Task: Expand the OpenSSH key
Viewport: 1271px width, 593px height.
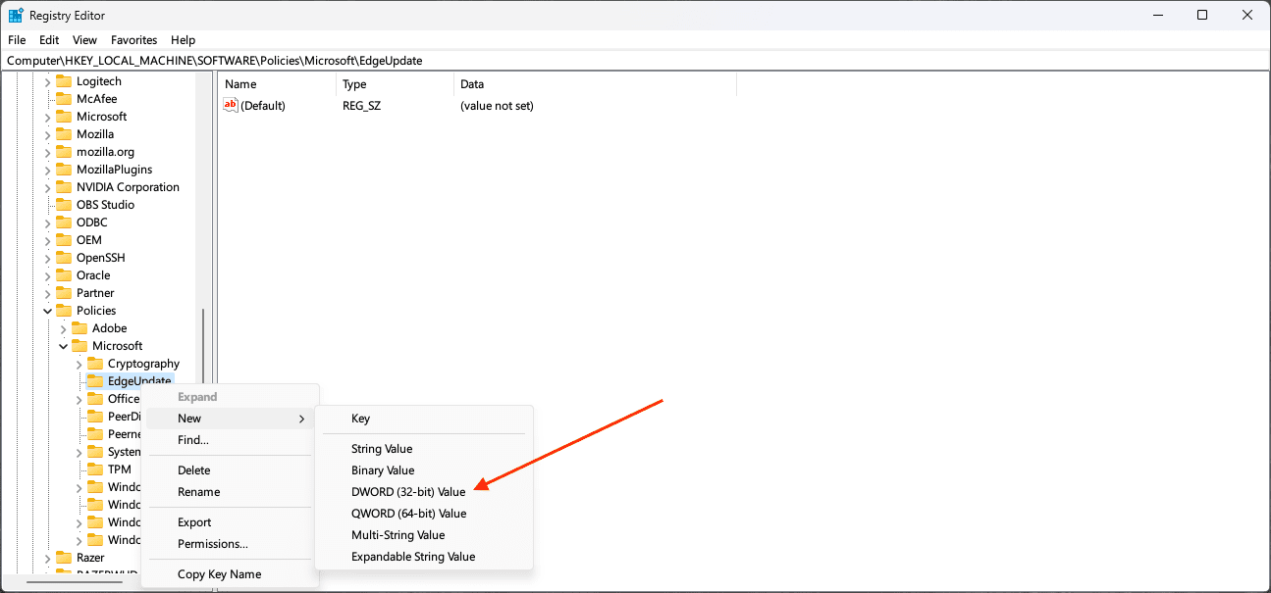Action: 48,258
